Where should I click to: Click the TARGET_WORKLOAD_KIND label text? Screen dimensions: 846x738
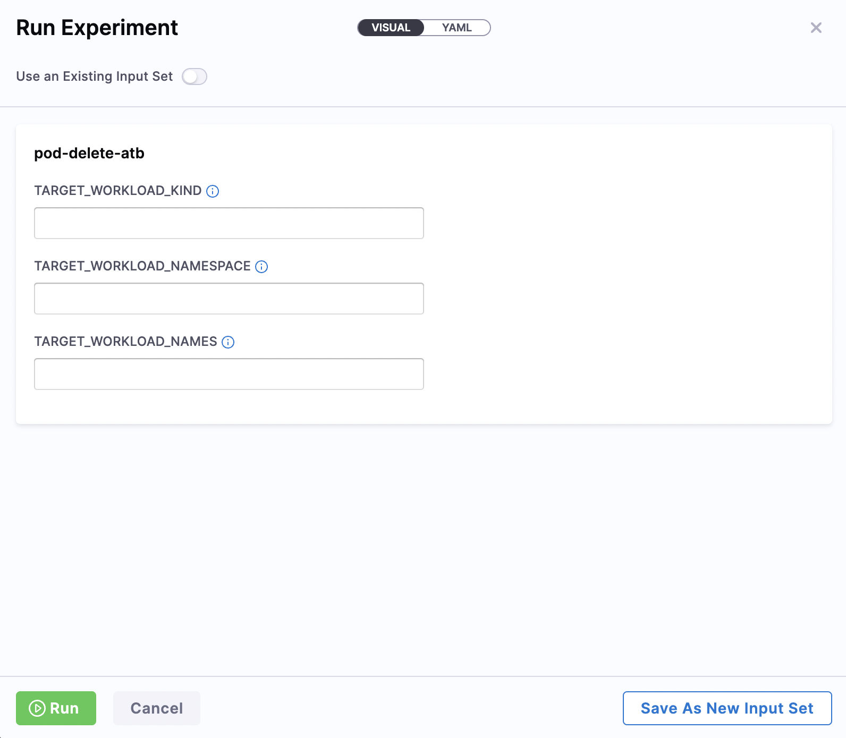pyautogui.click(x=117, y=191)
